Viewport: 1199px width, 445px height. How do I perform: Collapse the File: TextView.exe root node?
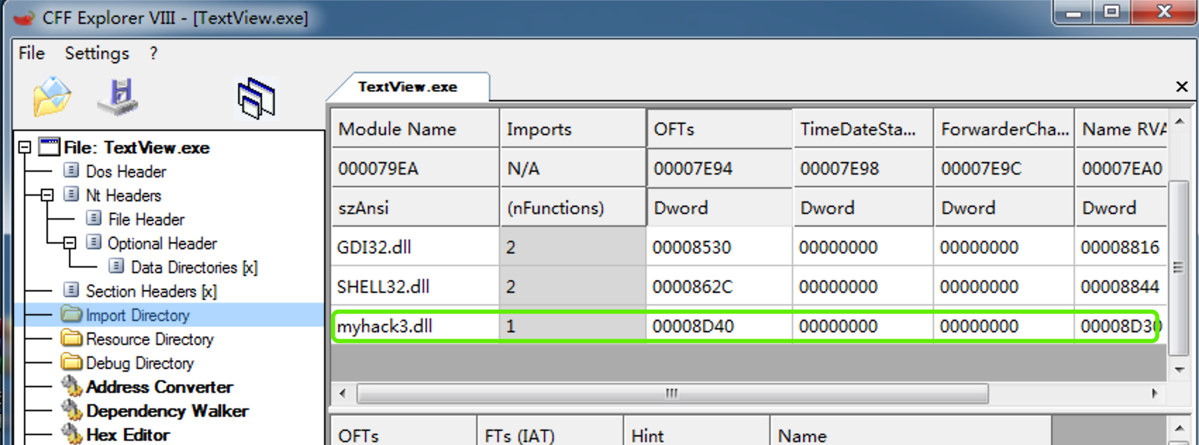pos(25,147)
